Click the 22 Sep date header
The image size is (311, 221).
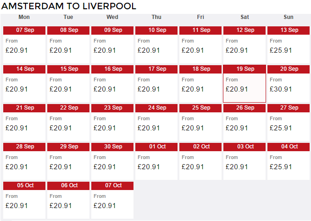coord(68,108)
